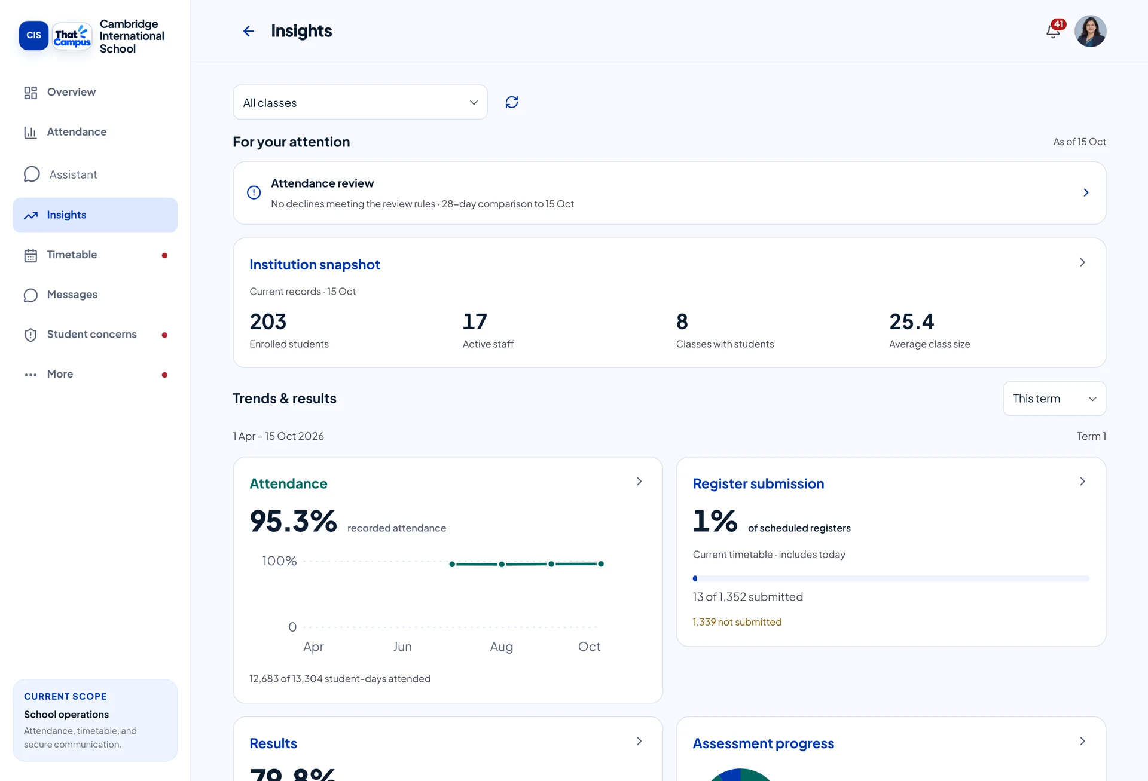Click the 1,339 not submitted text
Image resolution: width=1148 pixels, height=781 pixels.
[737, 622]
